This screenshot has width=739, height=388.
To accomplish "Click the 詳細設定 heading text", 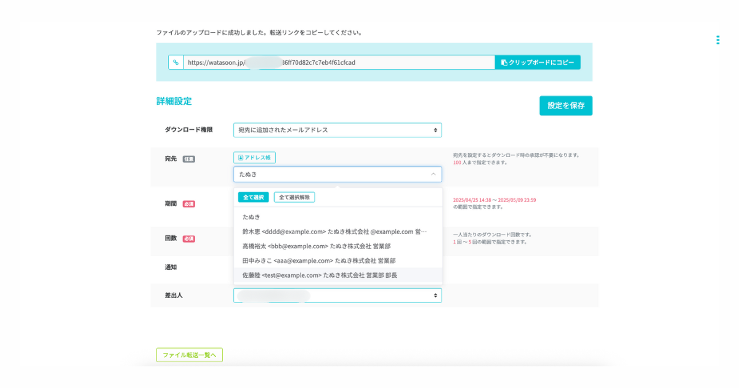I will pos(174,101).
